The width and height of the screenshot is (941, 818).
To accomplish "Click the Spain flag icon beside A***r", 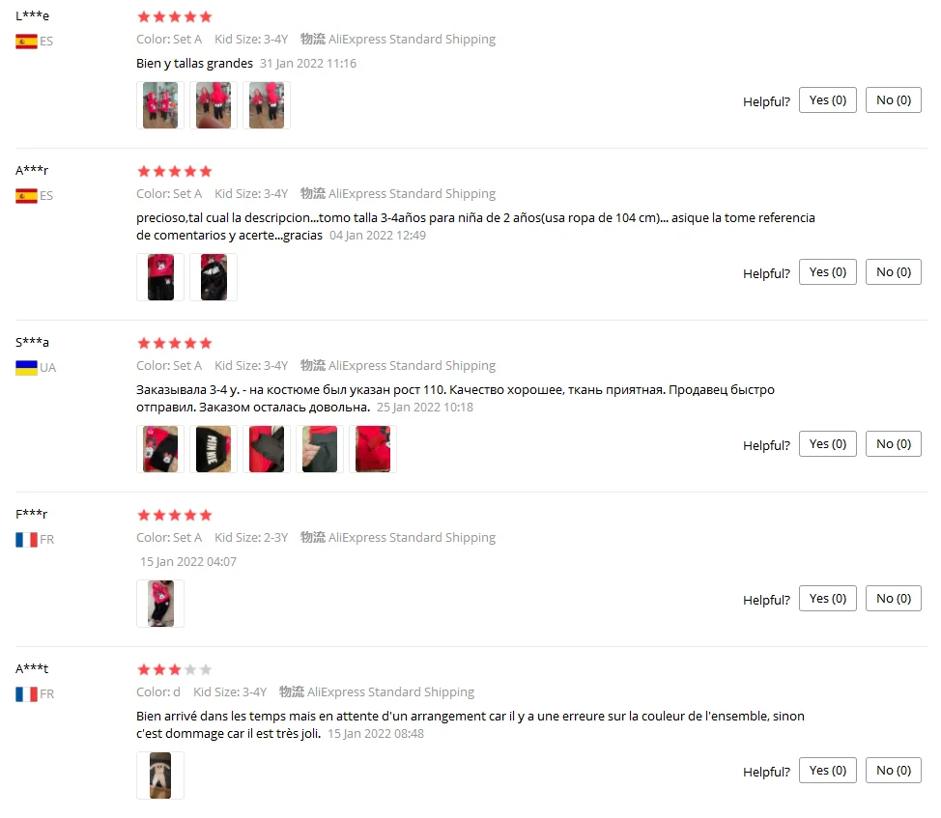I will point(26,196).
